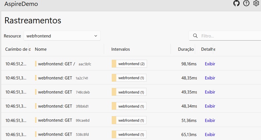The width and height of the screenshot is (261, 140).
Task: Click the Carimbo de data column header
Action: [x=18, y=49]
